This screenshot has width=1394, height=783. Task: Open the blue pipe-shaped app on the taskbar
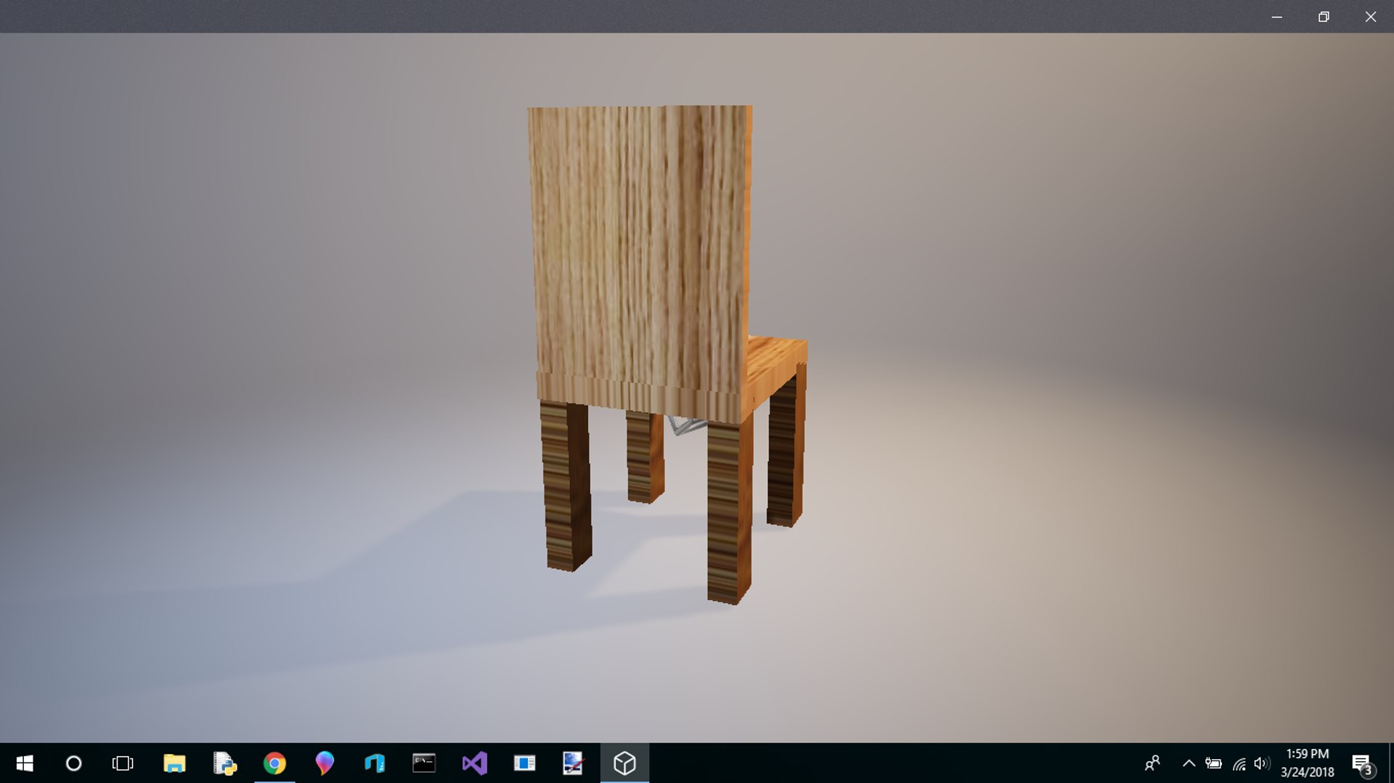375,763
